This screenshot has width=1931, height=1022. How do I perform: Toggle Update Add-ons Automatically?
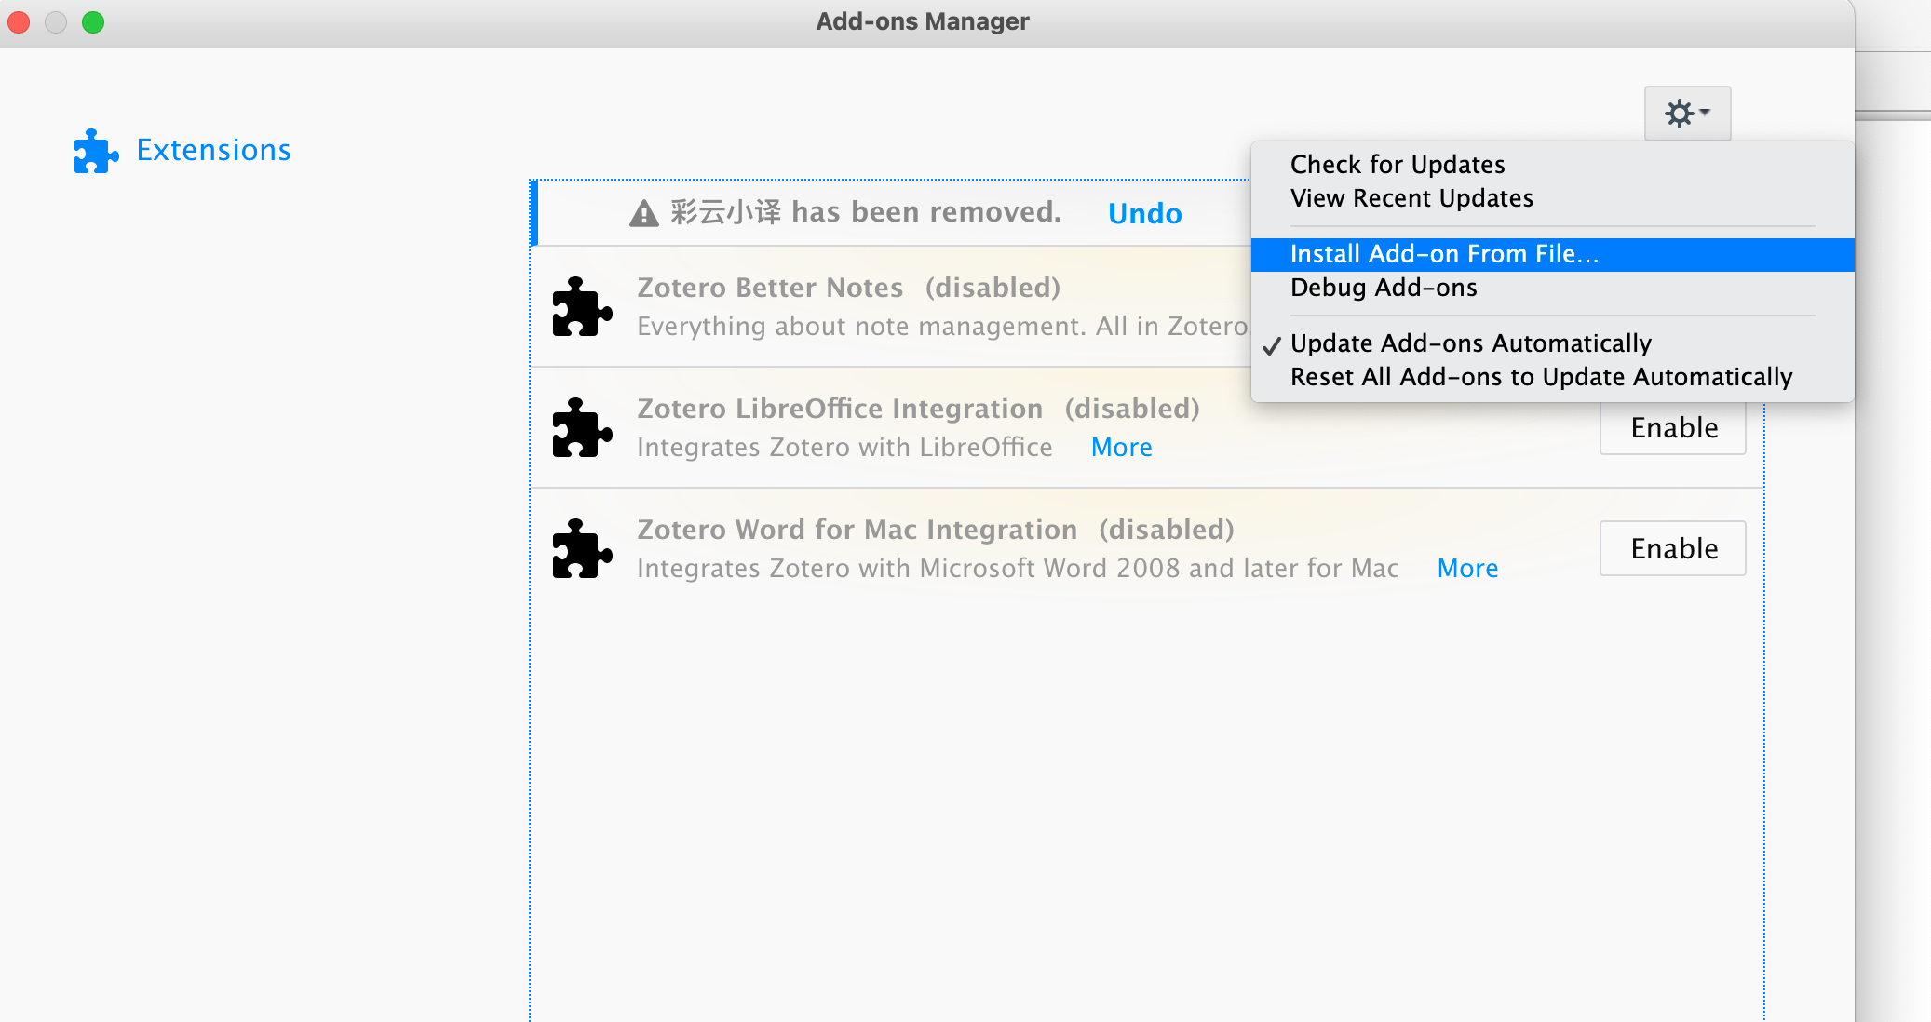coord(1471,343)
